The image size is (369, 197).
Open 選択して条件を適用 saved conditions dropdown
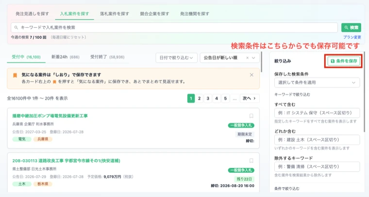[317, 82]
